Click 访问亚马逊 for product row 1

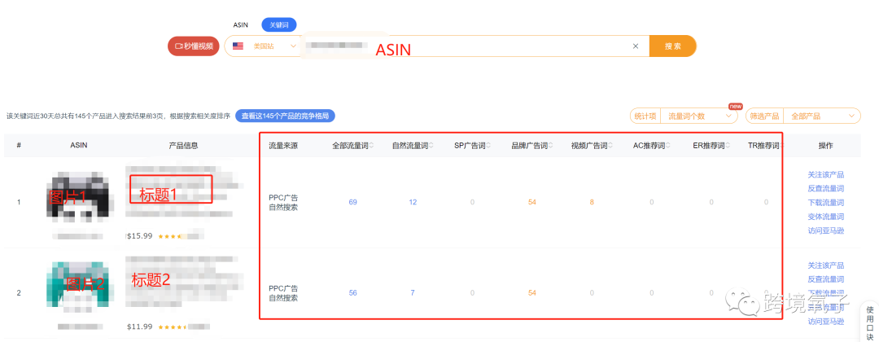tap(826, 230)
